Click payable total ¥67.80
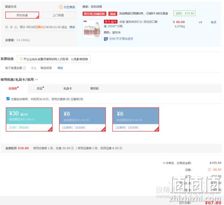 (213, 203)
